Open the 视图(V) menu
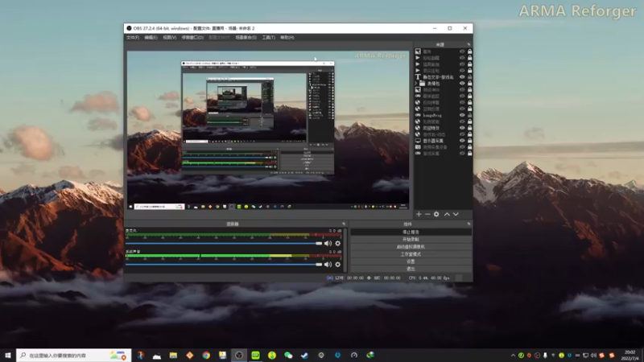Screen dimensions: 644x362 170,37
